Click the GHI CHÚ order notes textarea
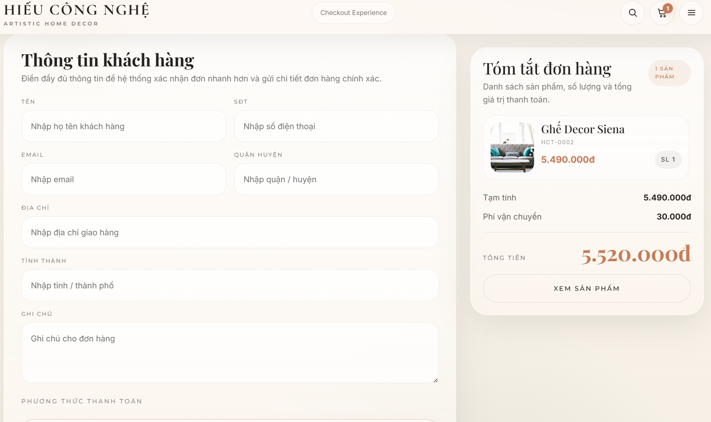 click(230, 352)
